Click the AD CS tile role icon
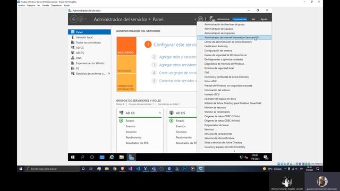Image resolution: width=340 pixels, height=191 pixels. point(122,113)
